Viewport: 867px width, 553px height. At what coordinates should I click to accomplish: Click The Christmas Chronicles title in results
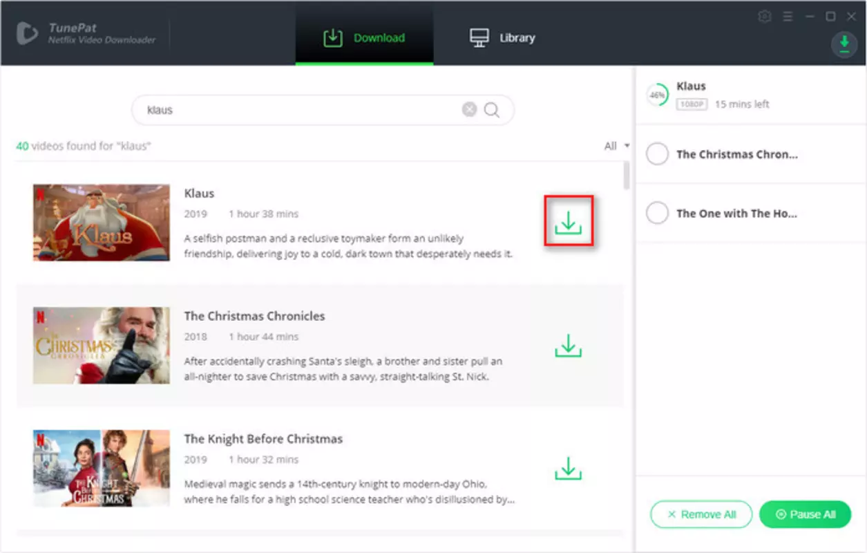click(x=254, y=316)
